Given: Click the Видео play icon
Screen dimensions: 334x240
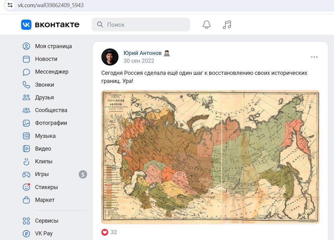Looking at the screenshot, I should pyautogui.click(x=26, y=149).
